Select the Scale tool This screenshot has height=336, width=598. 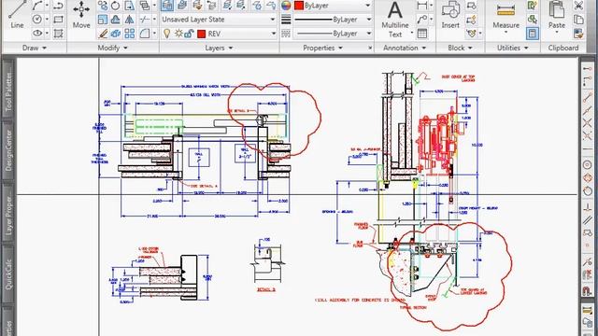pyautogui.click(x=103, y=20)
